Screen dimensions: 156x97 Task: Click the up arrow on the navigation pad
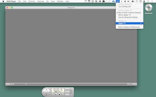pyautogui.click(x=46, y=89)
